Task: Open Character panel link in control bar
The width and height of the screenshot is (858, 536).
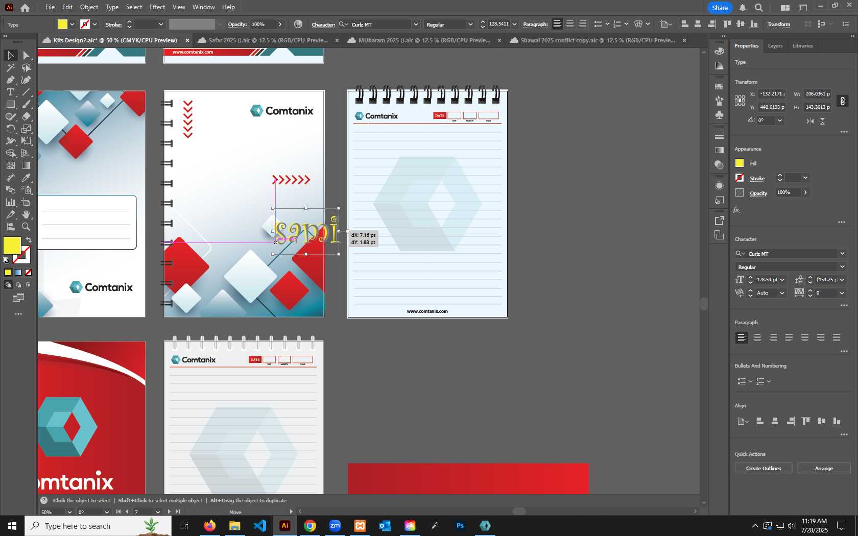Action: 323,25
